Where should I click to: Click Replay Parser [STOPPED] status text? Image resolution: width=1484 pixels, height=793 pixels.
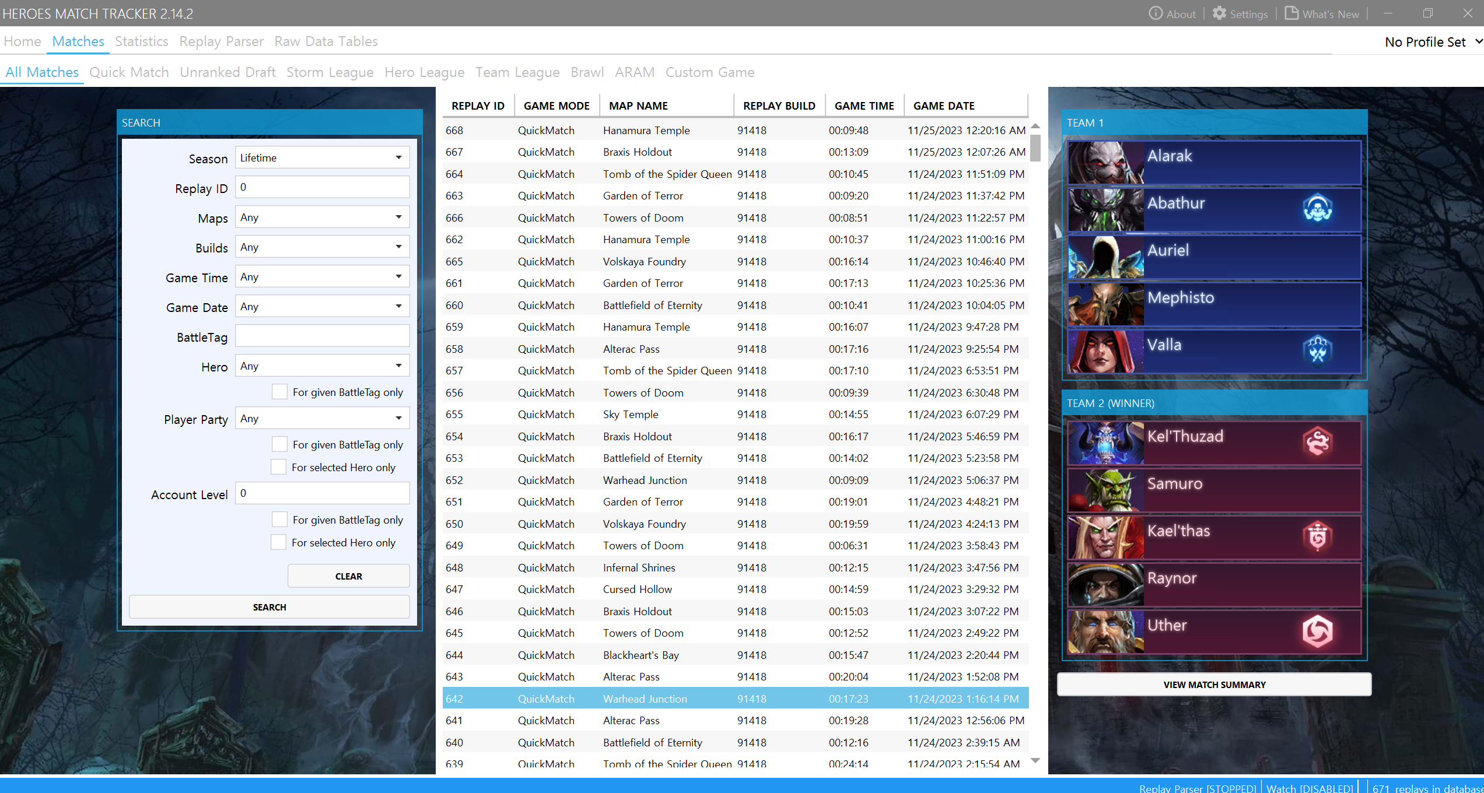point(1198,788)
